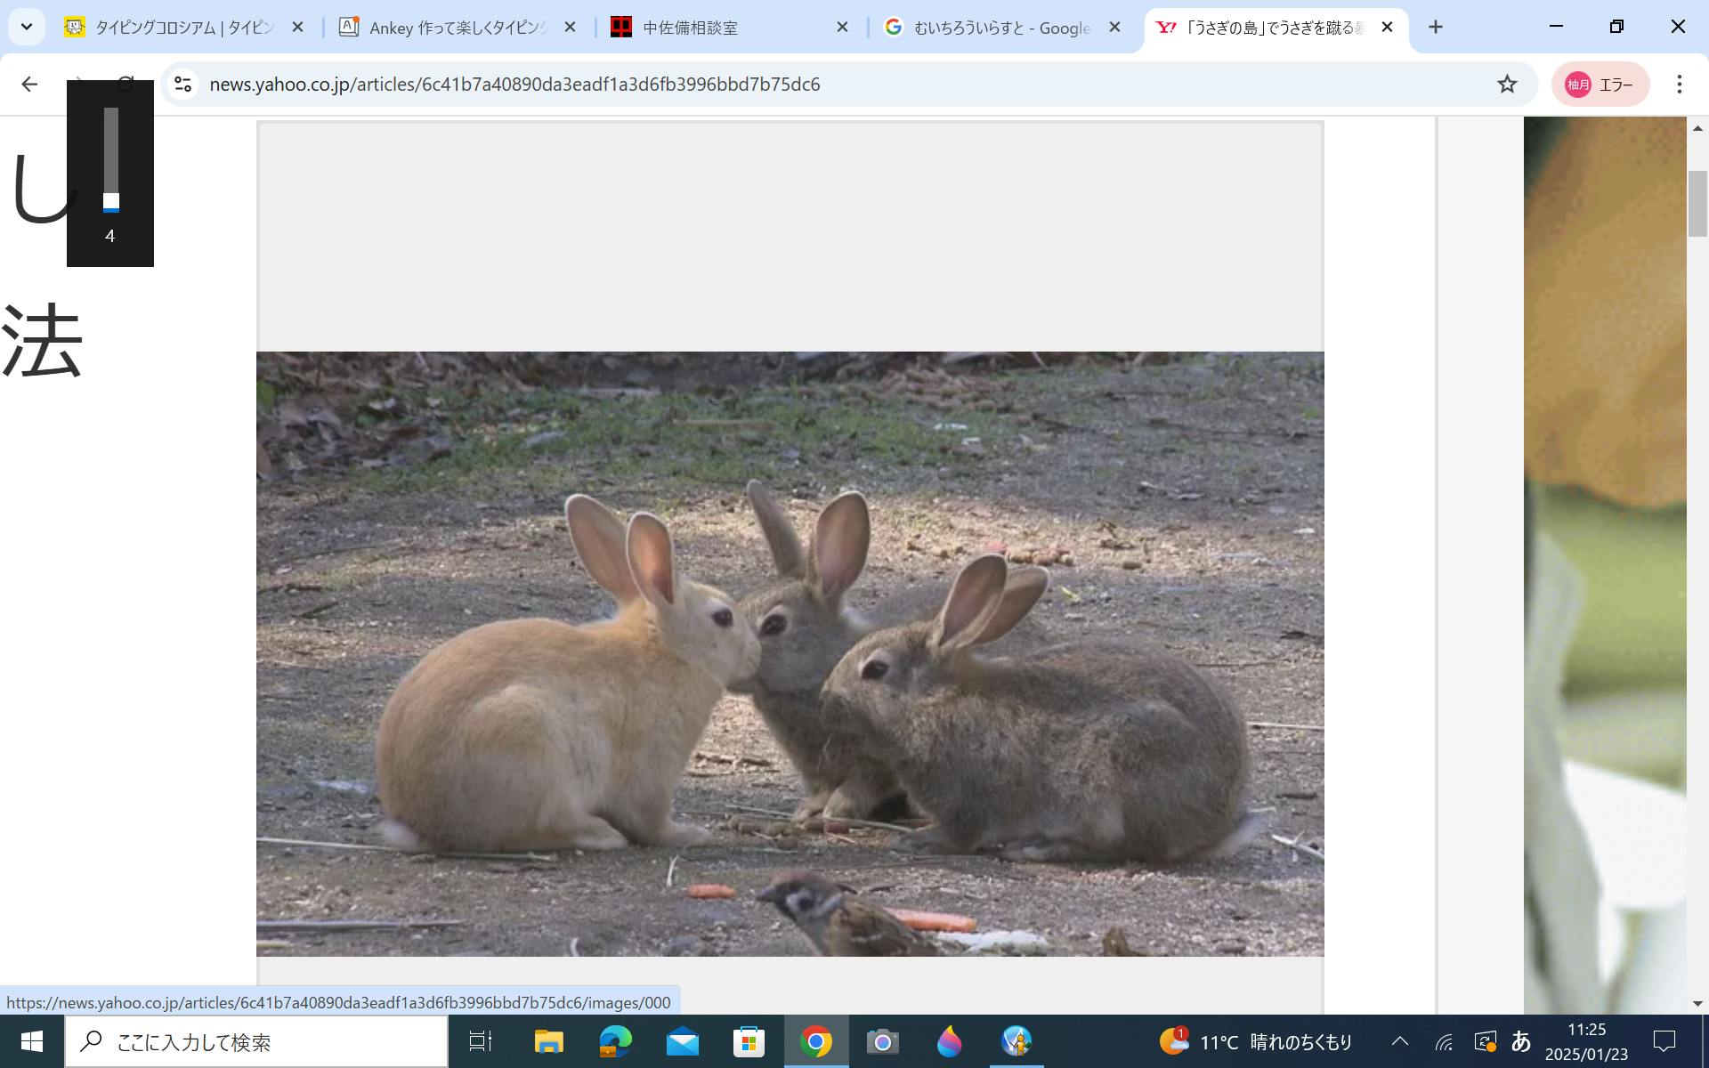The image size is (1709, 1068).
Task: Toggle the Japanese IME あ indicator
Action: pyautogui.click(x=1521, y=1041)
